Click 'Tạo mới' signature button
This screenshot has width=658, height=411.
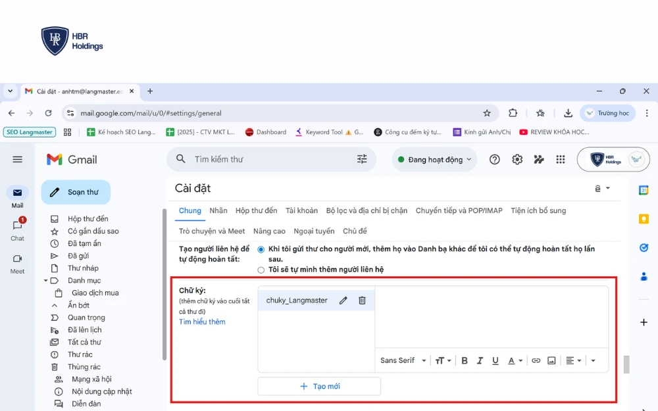click(x=319, y=386)
